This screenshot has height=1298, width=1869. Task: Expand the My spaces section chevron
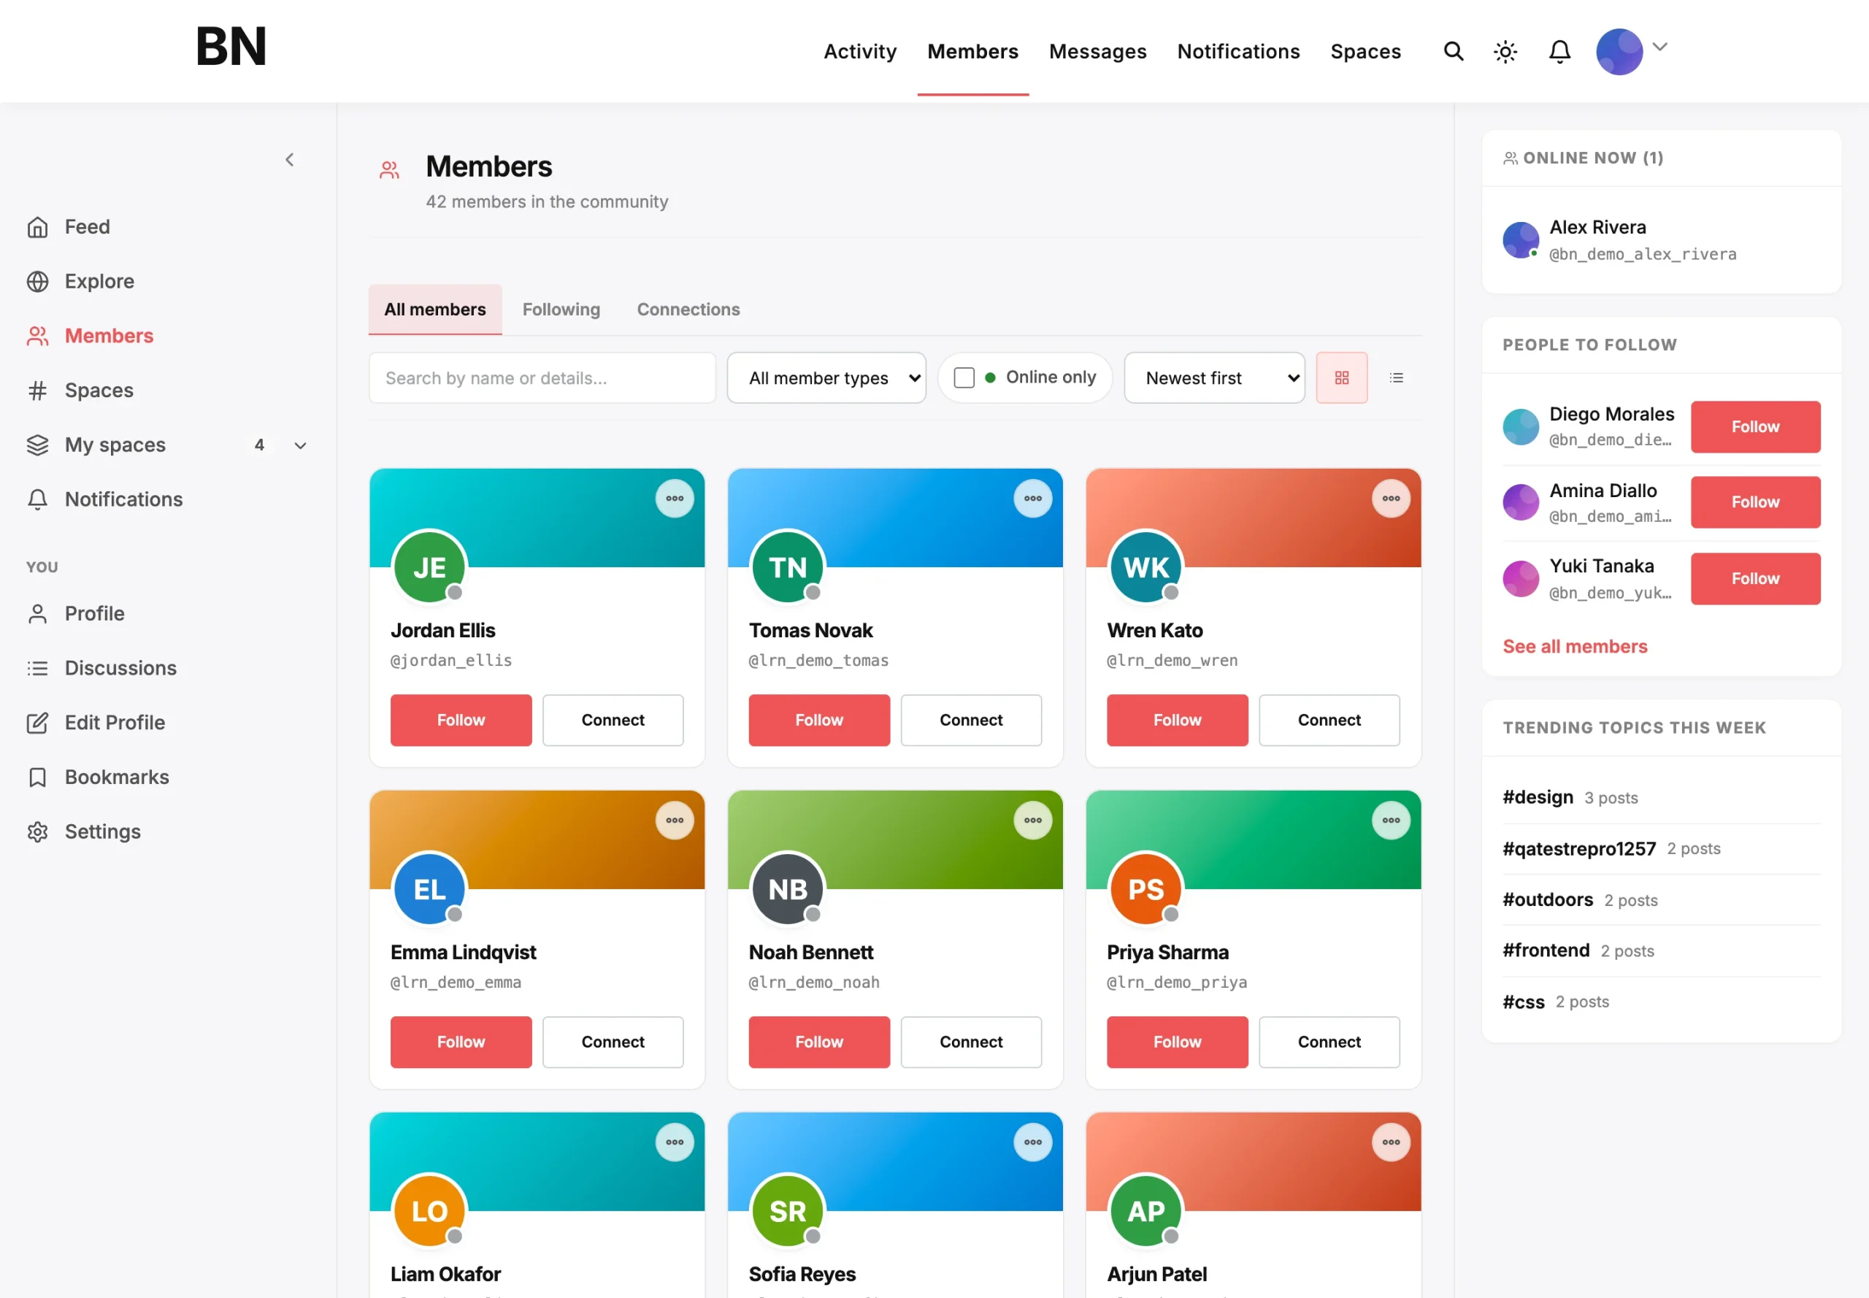pos(300,445)
